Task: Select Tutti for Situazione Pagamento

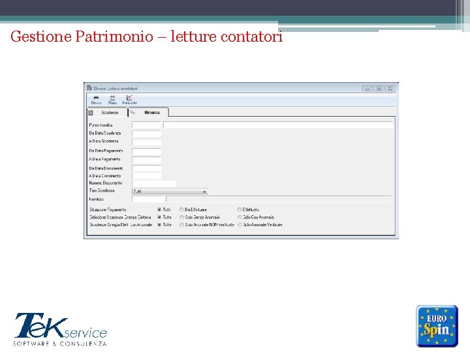Action: point(159,209)
